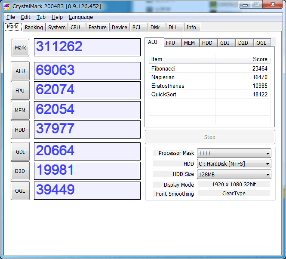Run the FPU benchmark button
Image resolution: width=286 pixels, height=259 pixels.
tap(20, 90)
